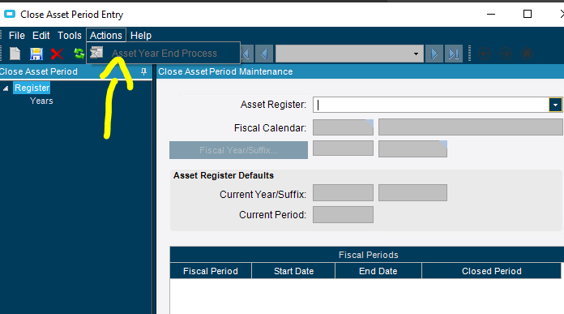Viewport: 564px width, 314px height.
Task: Open the Asset Register dropdown arrow
Action: (x=555, y=105)
